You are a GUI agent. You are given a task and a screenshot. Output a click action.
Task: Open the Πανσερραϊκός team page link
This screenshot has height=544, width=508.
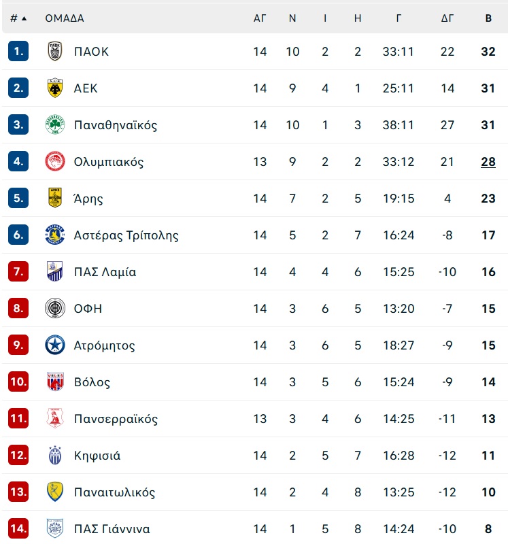116,419
